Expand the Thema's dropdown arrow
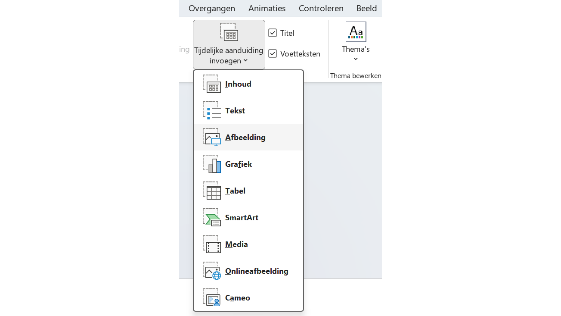 click(x=356, y=59)
